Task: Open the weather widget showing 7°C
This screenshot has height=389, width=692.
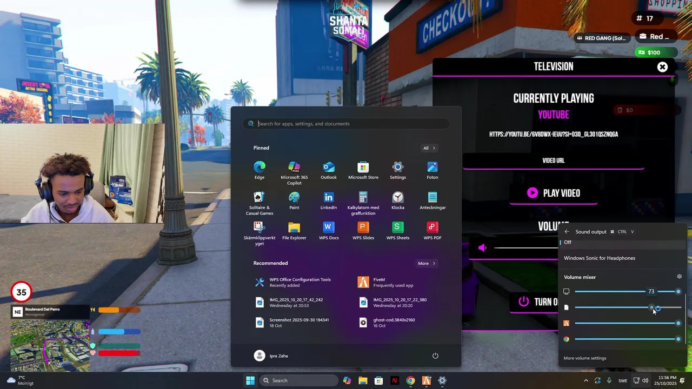Action: tap(20, 380)
